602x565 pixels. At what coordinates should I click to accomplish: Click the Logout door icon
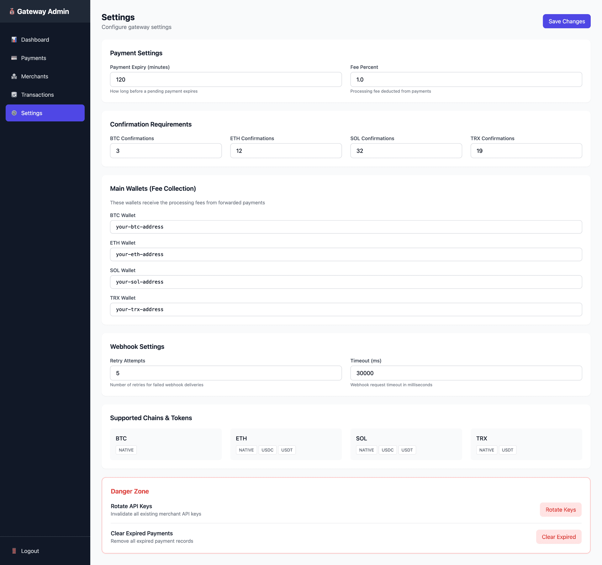click(14, 551)
